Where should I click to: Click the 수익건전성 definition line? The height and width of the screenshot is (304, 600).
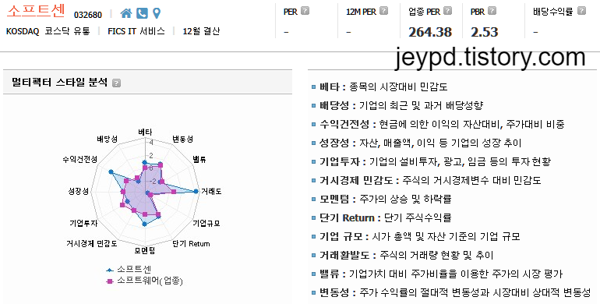[x=438, y=125]
